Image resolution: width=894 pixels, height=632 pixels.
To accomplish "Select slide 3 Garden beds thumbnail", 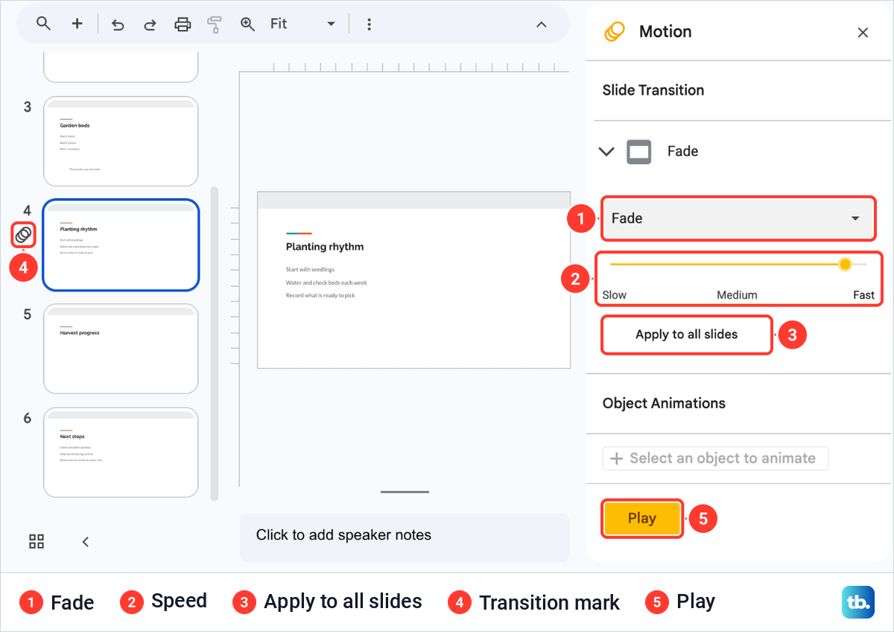I will (121, 142).
